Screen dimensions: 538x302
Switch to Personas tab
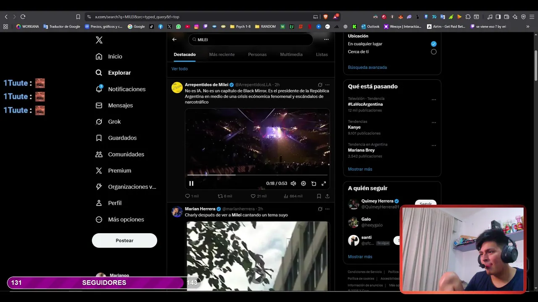tap(257, 55)
